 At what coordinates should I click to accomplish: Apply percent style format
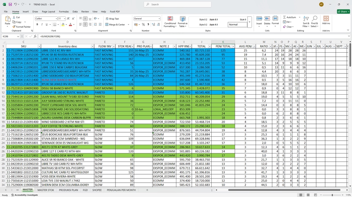tap(143, 24)
